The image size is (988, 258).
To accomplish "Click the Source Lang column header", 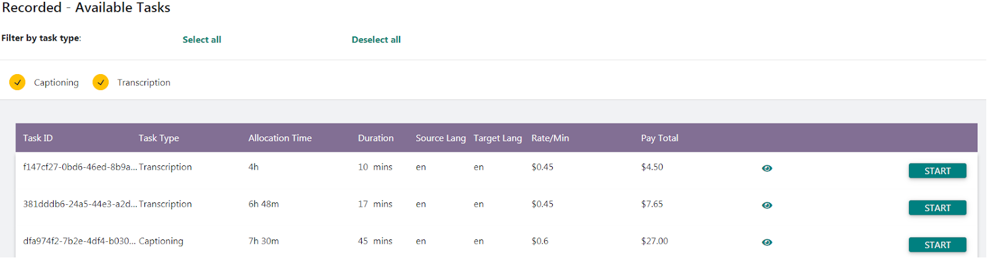I will (440, 138).
